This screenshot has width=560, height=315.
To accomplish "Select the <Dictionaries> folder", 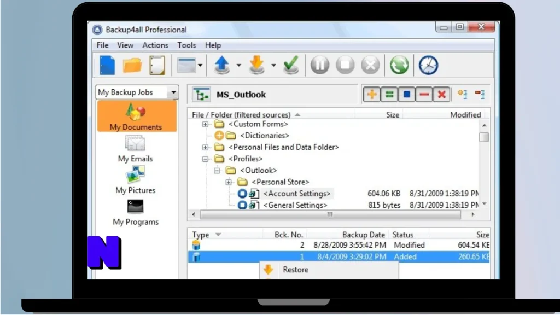I will coord(264,136).
